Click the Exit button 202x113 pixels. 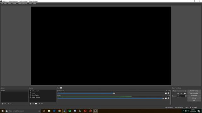194,100
